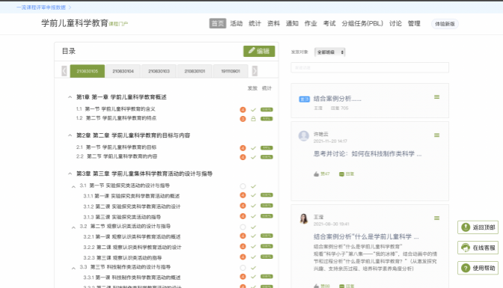Image resolution: width=503 pixels, height=288 pixels.
Task: Open 使用帮助 help button
Action: point(478,268)
